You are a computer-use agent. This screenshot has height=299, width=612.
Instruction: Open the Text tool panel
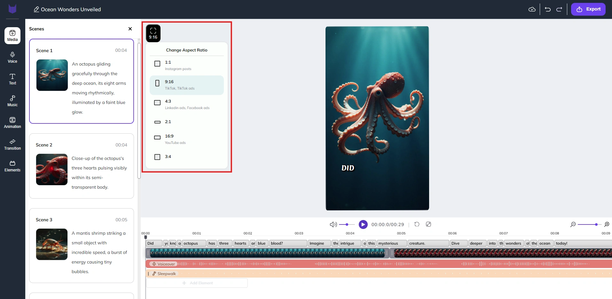coord(12,79)
